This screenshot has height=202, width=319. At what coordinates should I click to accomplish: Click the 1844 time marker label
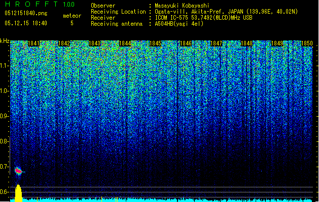coord(125,43)
